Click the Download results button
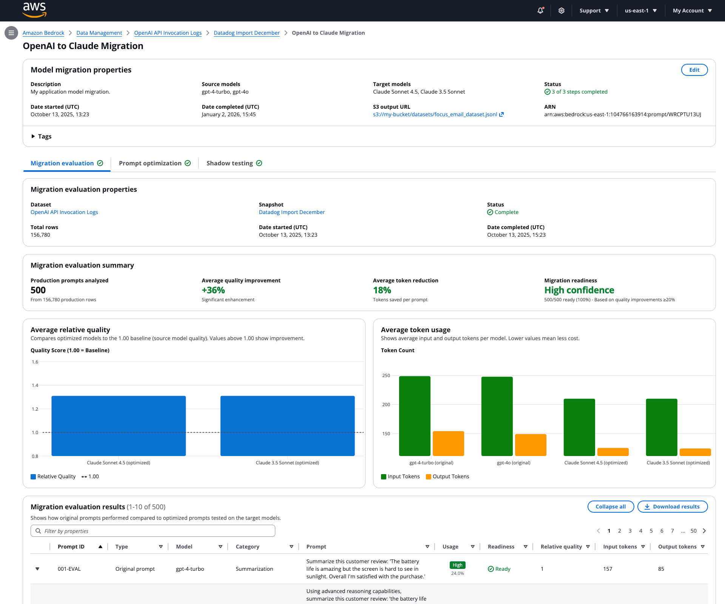This screenshot has width=725, height=604. (673, 507)
